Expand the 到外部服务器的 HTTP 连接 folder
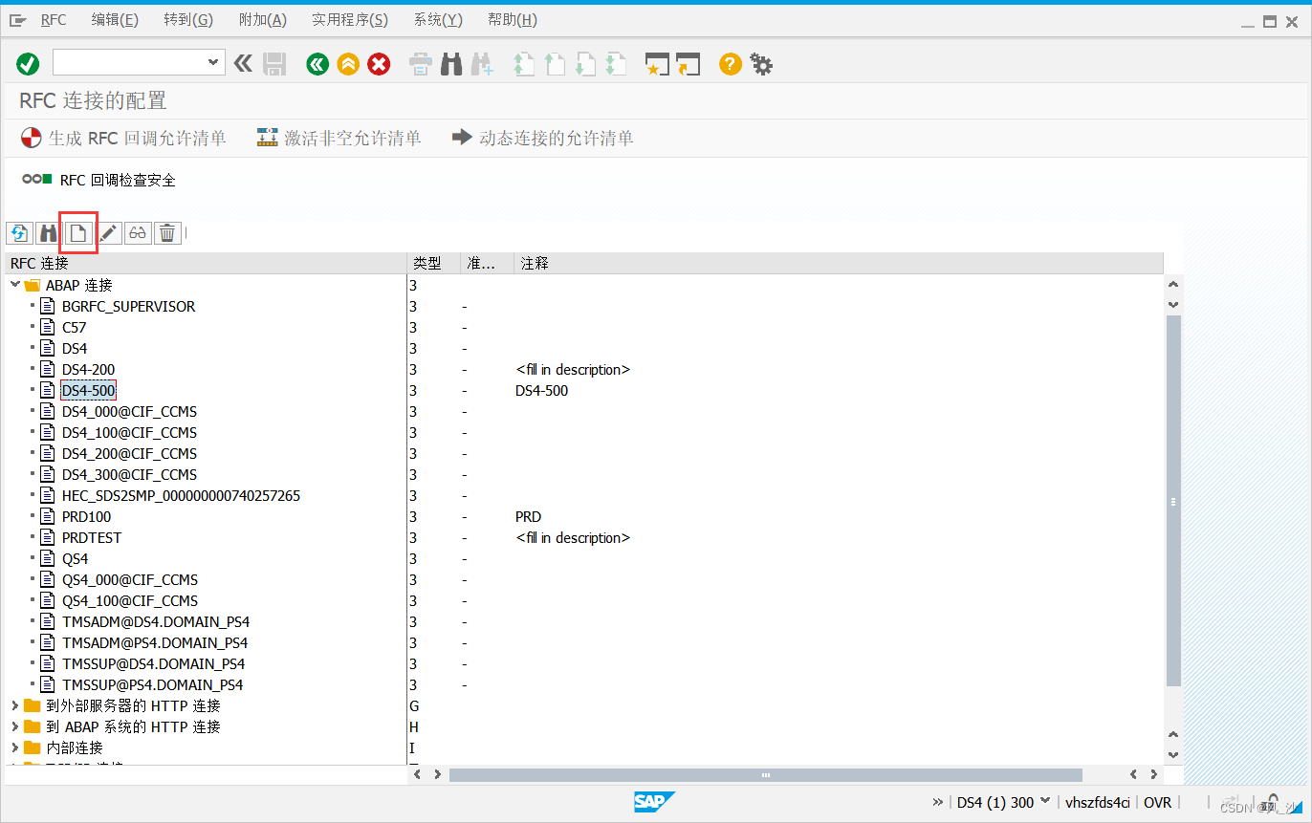This screenshot has width=1312, height=823. pos(14,705)
